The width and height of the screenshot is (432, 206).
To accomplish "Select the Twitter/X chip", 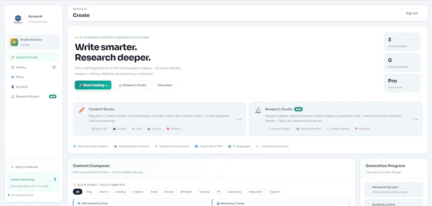I will point(174,129).
